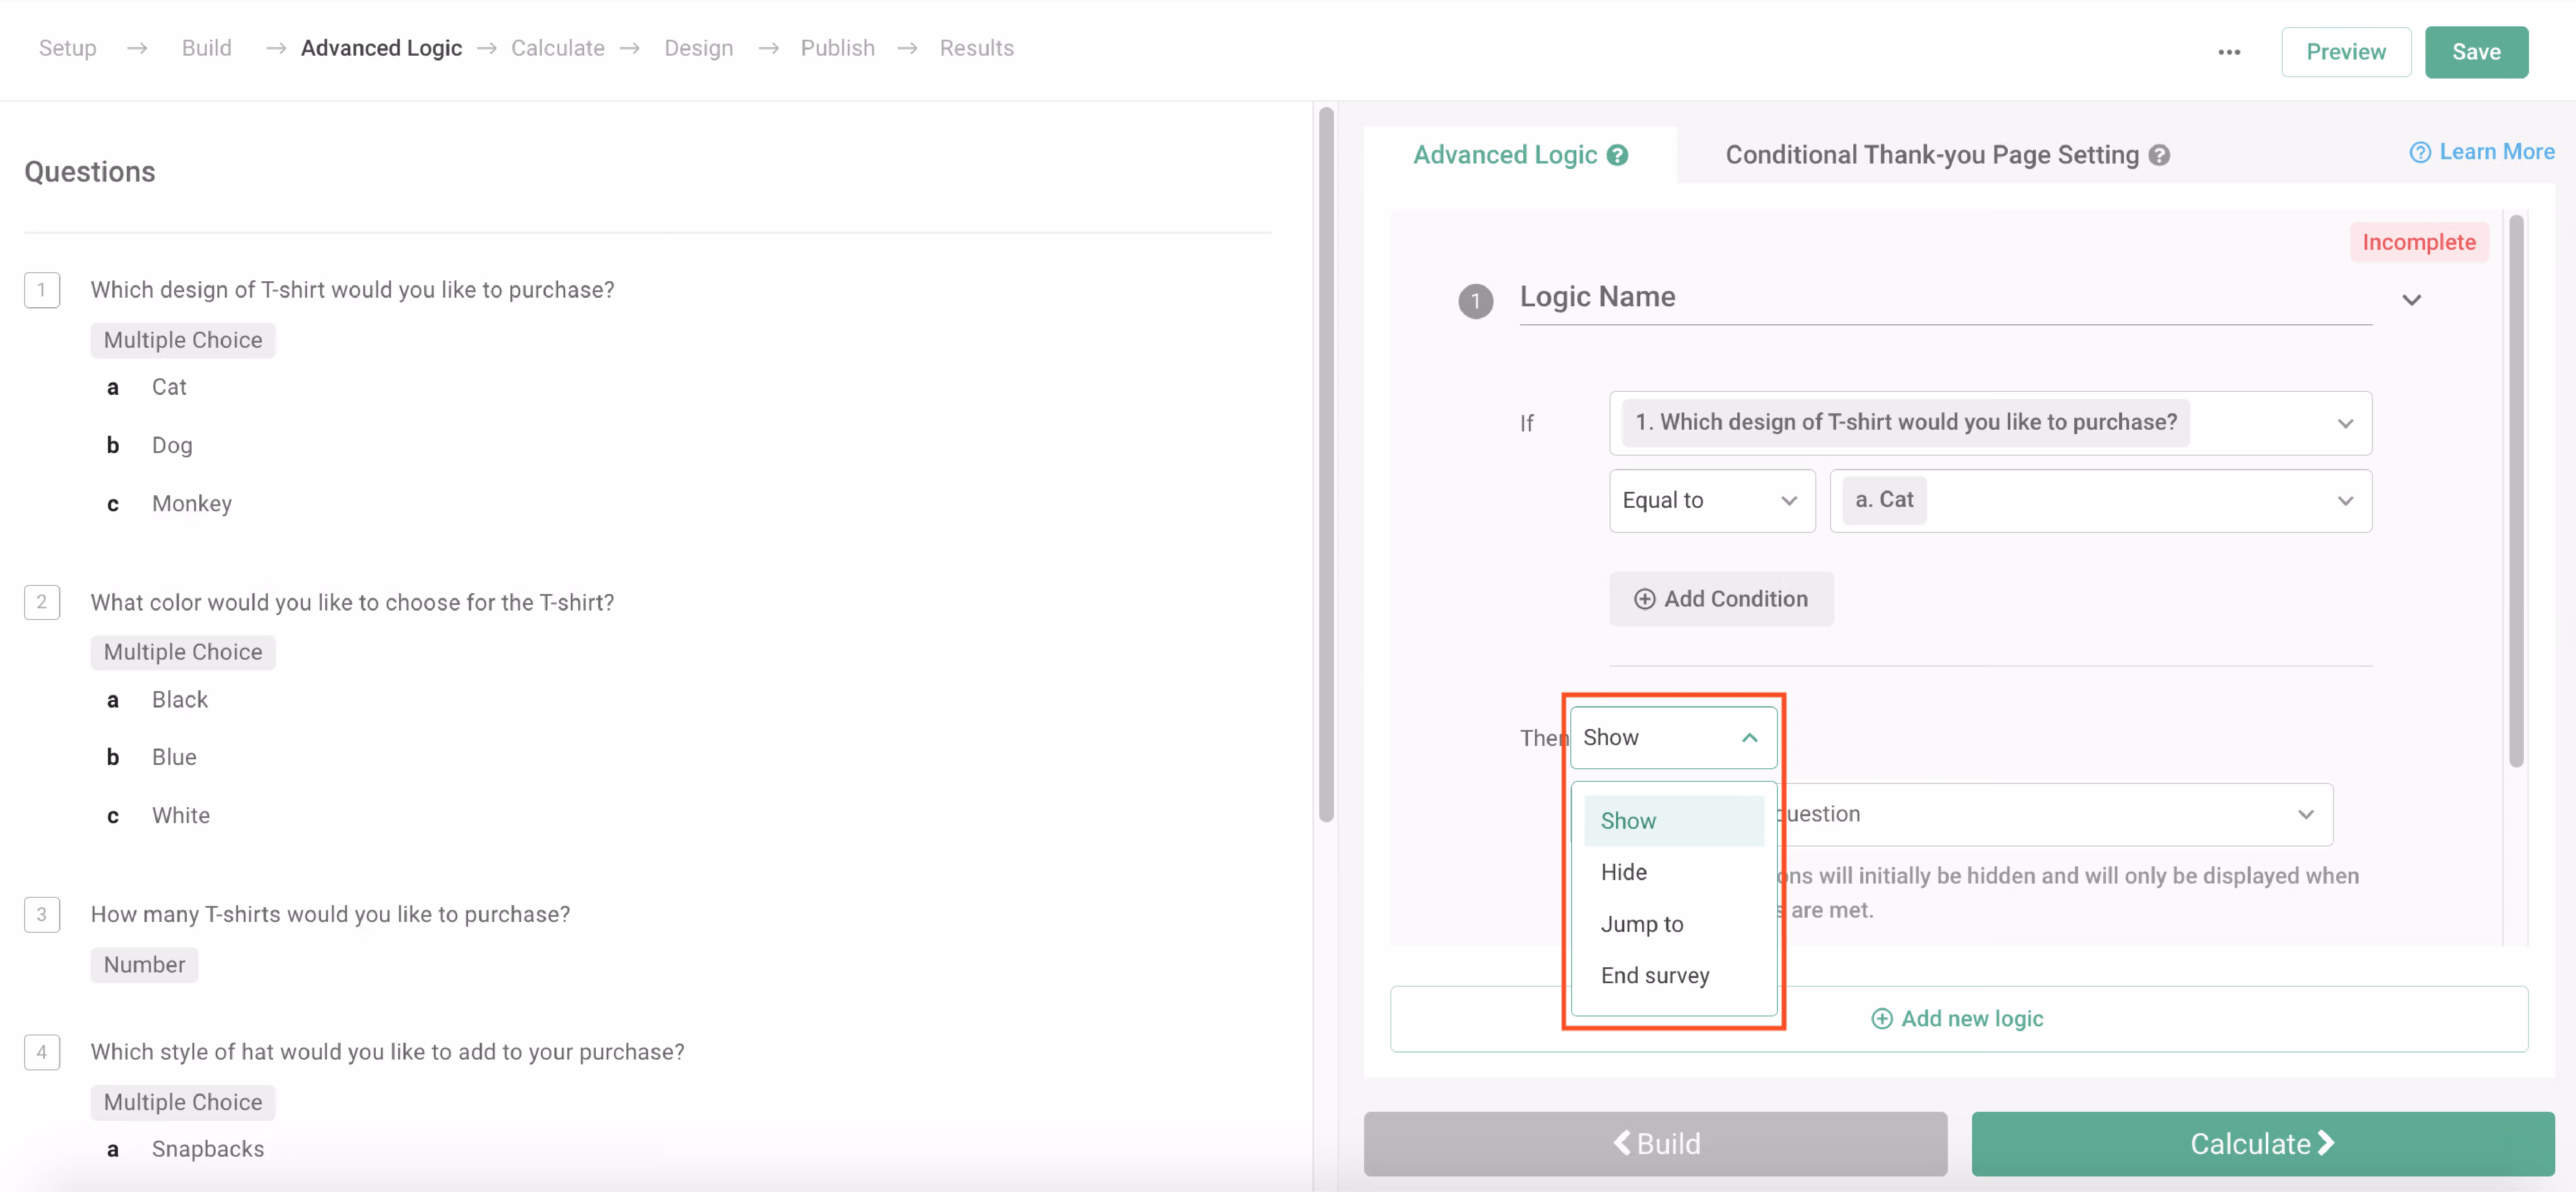The width and height of the screenshot is (2576, 1192).
Task: Click the Preview button
Action: point(2345,52)
